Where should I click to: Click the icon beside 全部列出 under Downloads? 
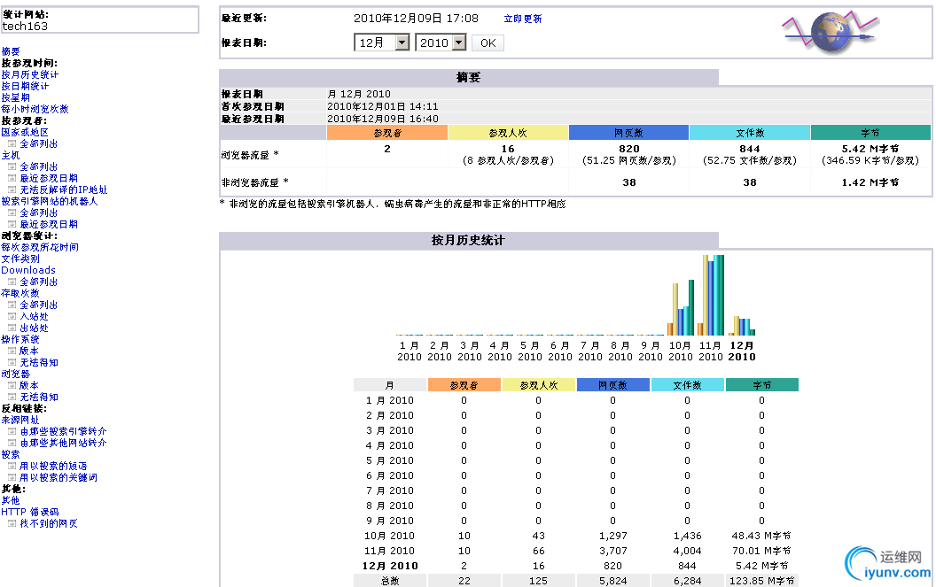point(12,282)
